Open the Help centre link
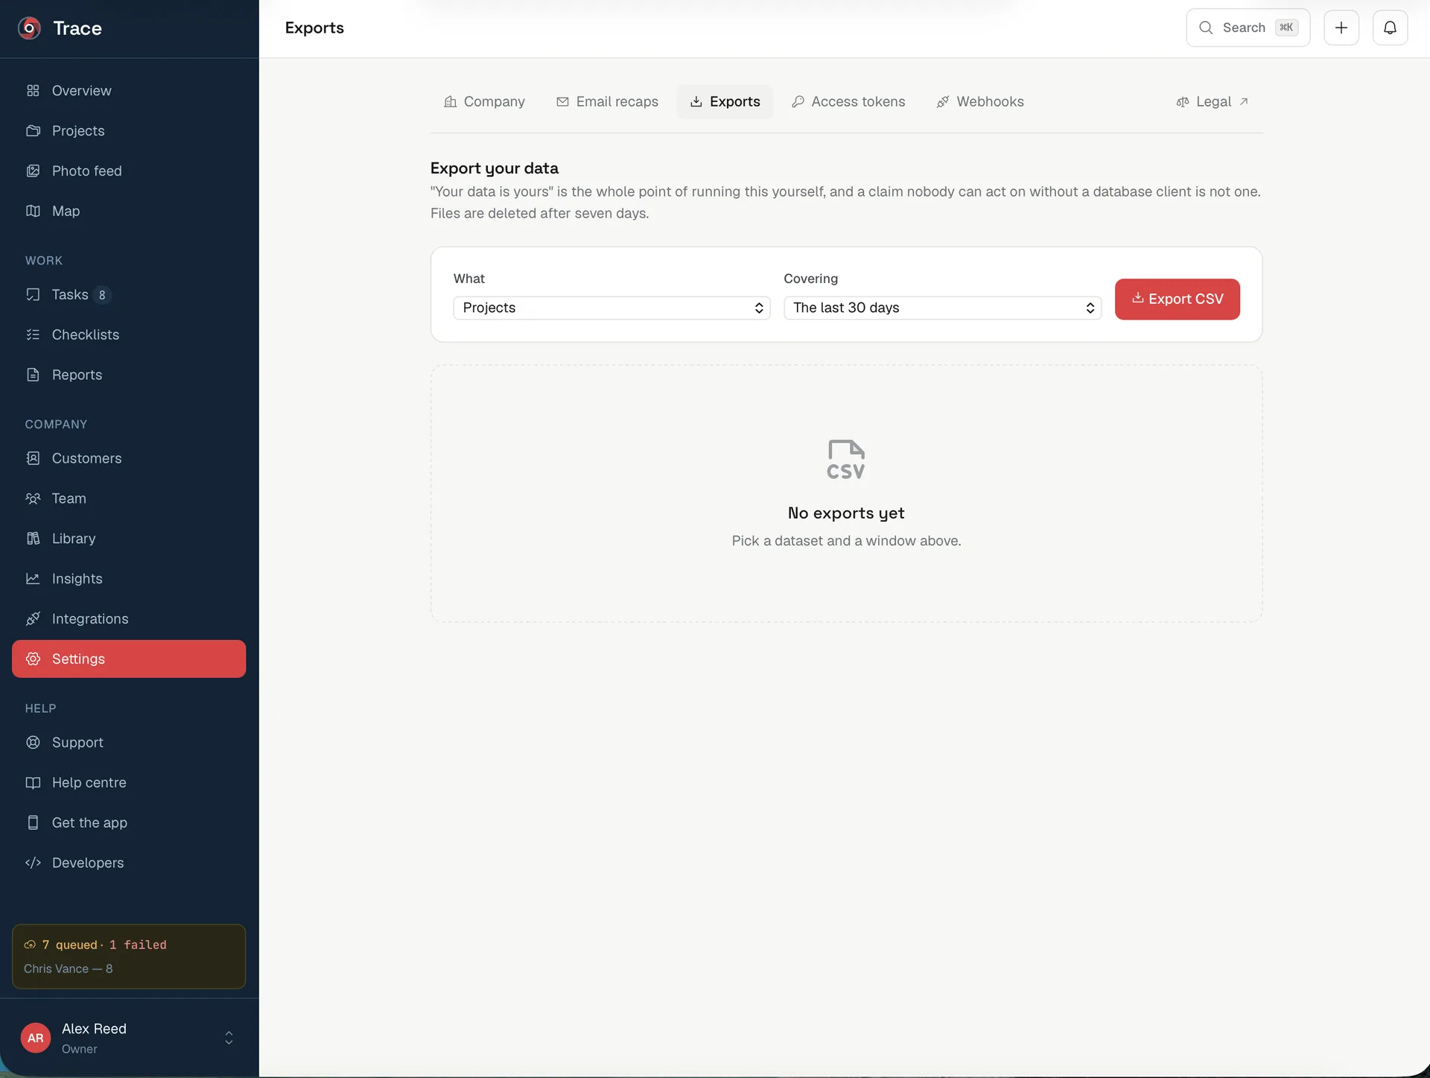This screenshot has width=1430, height=1078. [x=129, y=784]
